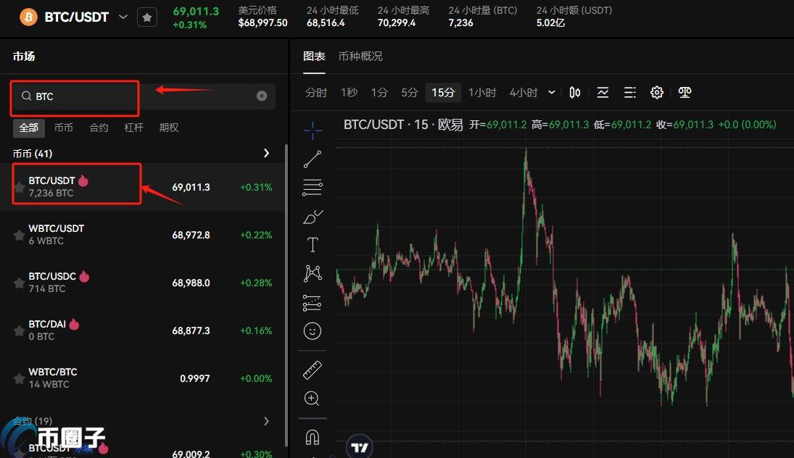Set timeframe to 1分
Screen dimensions: 794x458
[x=379, y=93]
